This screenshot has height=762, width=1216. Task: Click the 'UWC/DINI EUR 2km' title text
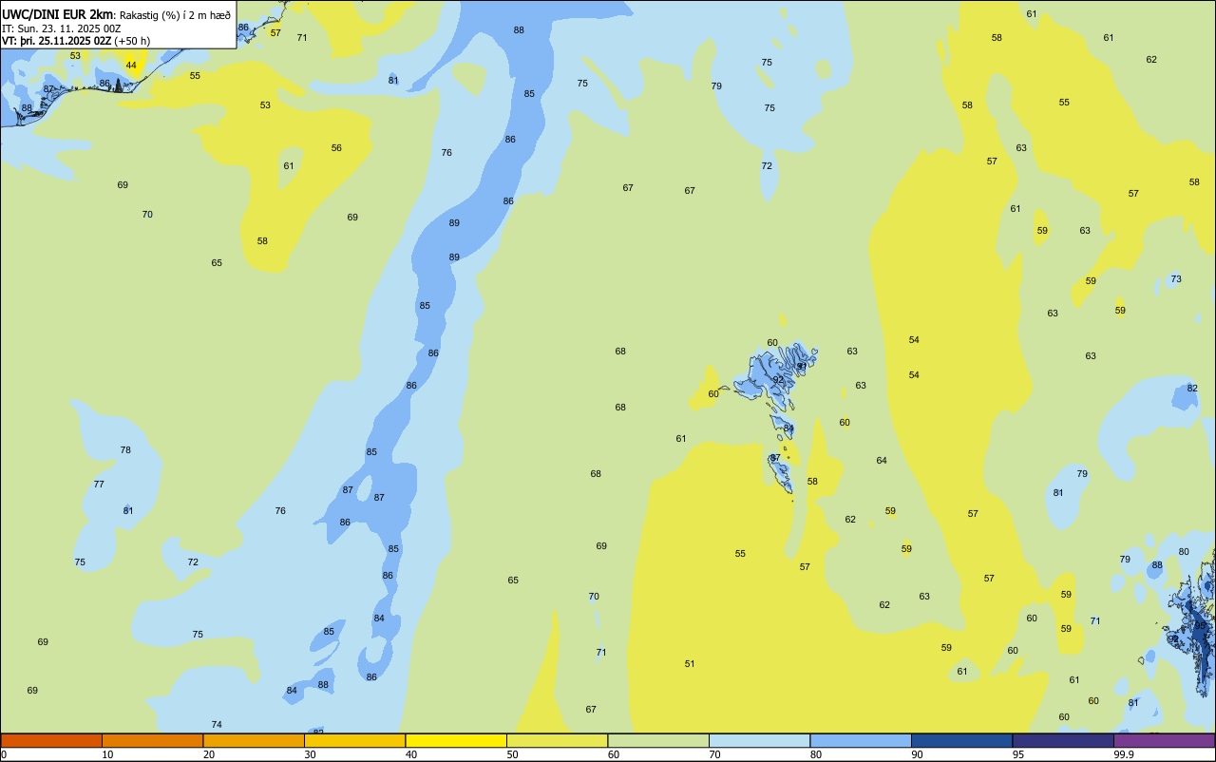(58, 14)
